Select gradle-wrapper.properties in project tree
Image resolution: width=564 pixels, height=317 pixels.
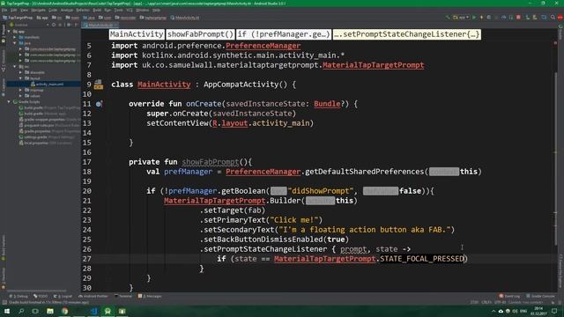click(x=43, y=120)
